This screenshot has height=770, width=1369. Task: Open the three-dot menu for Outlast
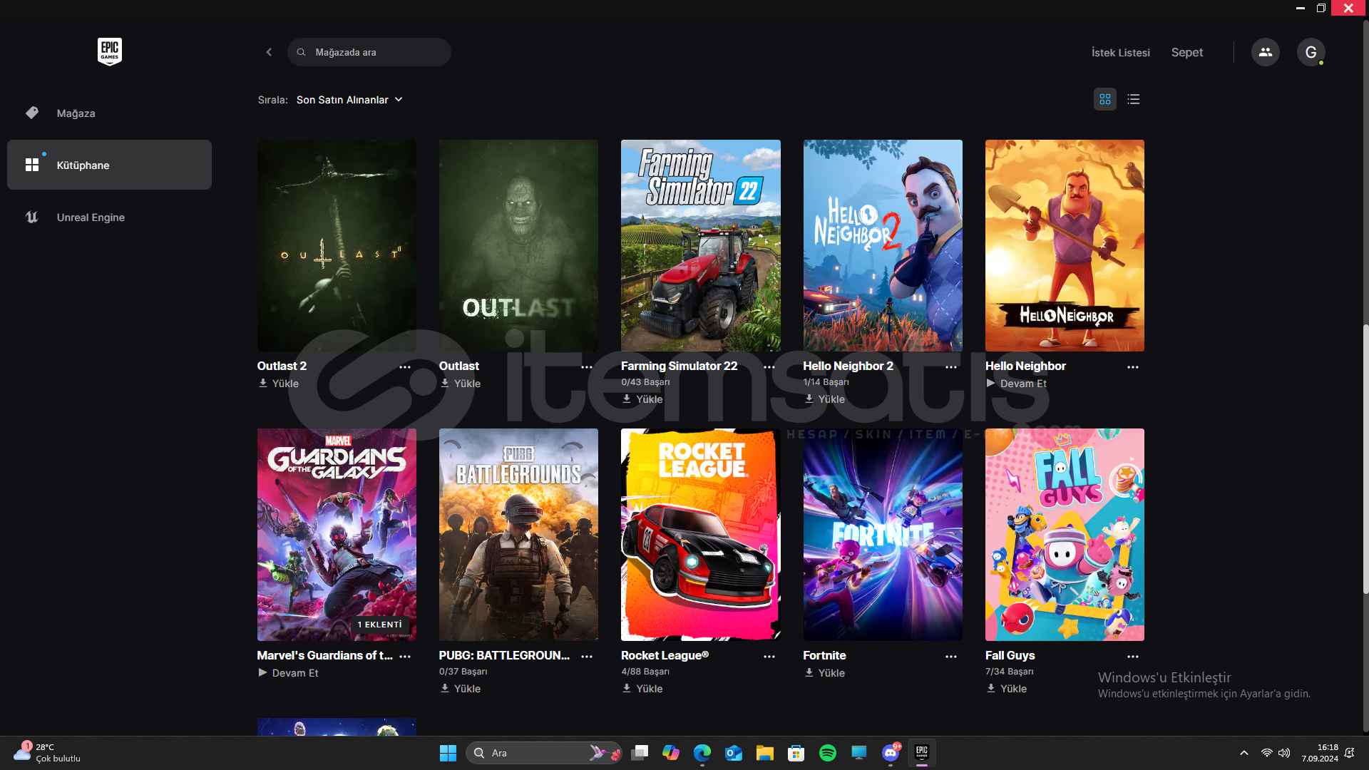(587, 367)
